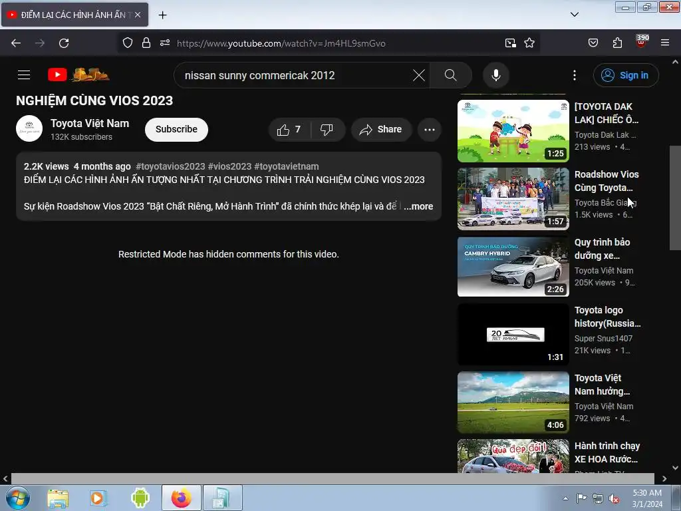This screenshot has width=681, height=511.
Task: Click the uBlock extension icon showing 390
Action: [642, 42]
